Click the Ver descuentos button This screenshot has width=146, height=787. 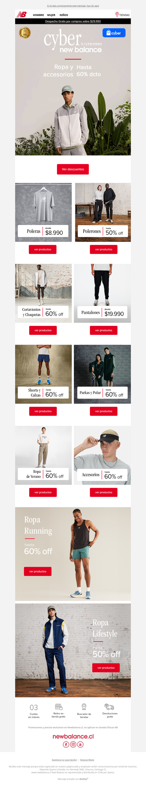[x=73, y=169]
